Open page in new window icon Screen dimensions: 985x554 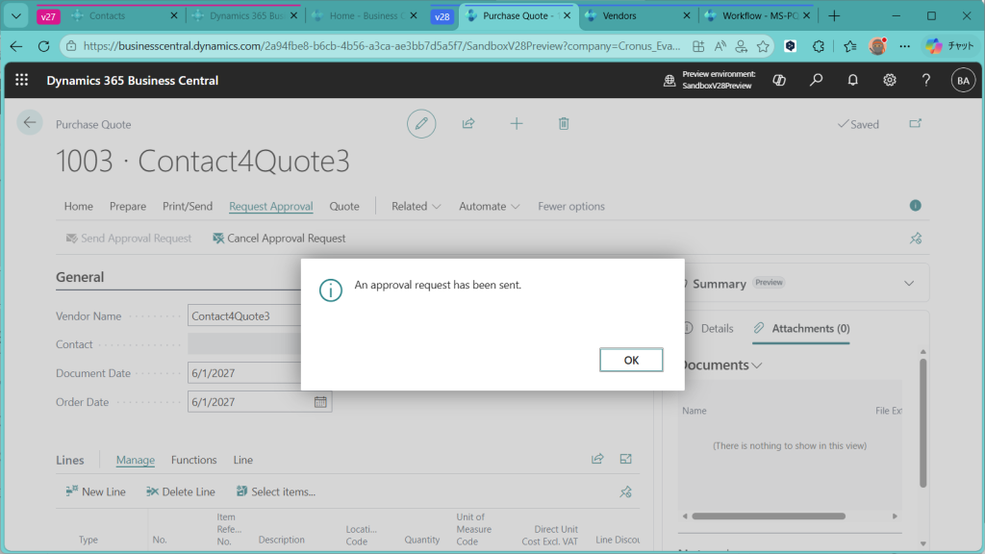[915, 123]
